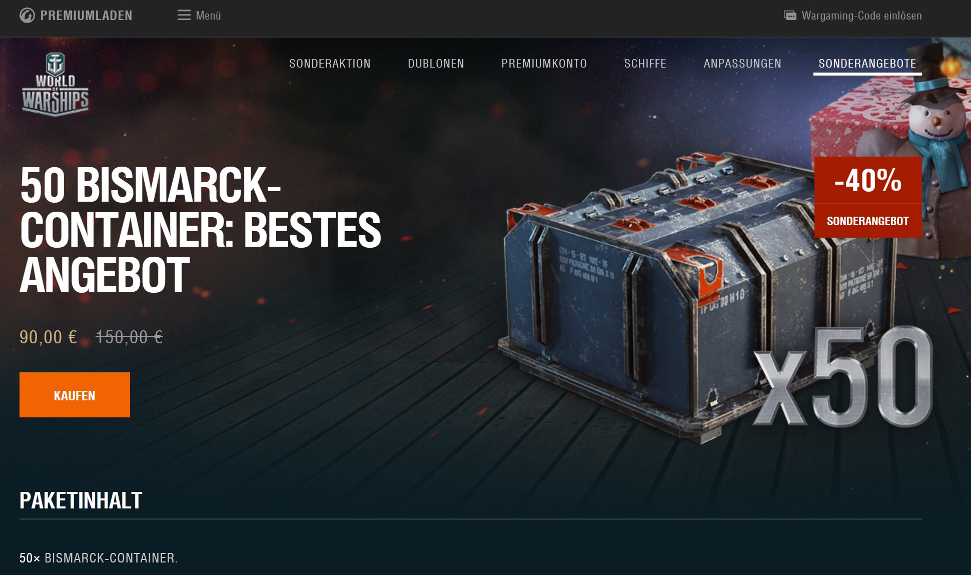Click the Wargaming logo icon beside Premiumladen
Image resolution: width=971 pixels, height=575 pixels.
pos(27,16)
